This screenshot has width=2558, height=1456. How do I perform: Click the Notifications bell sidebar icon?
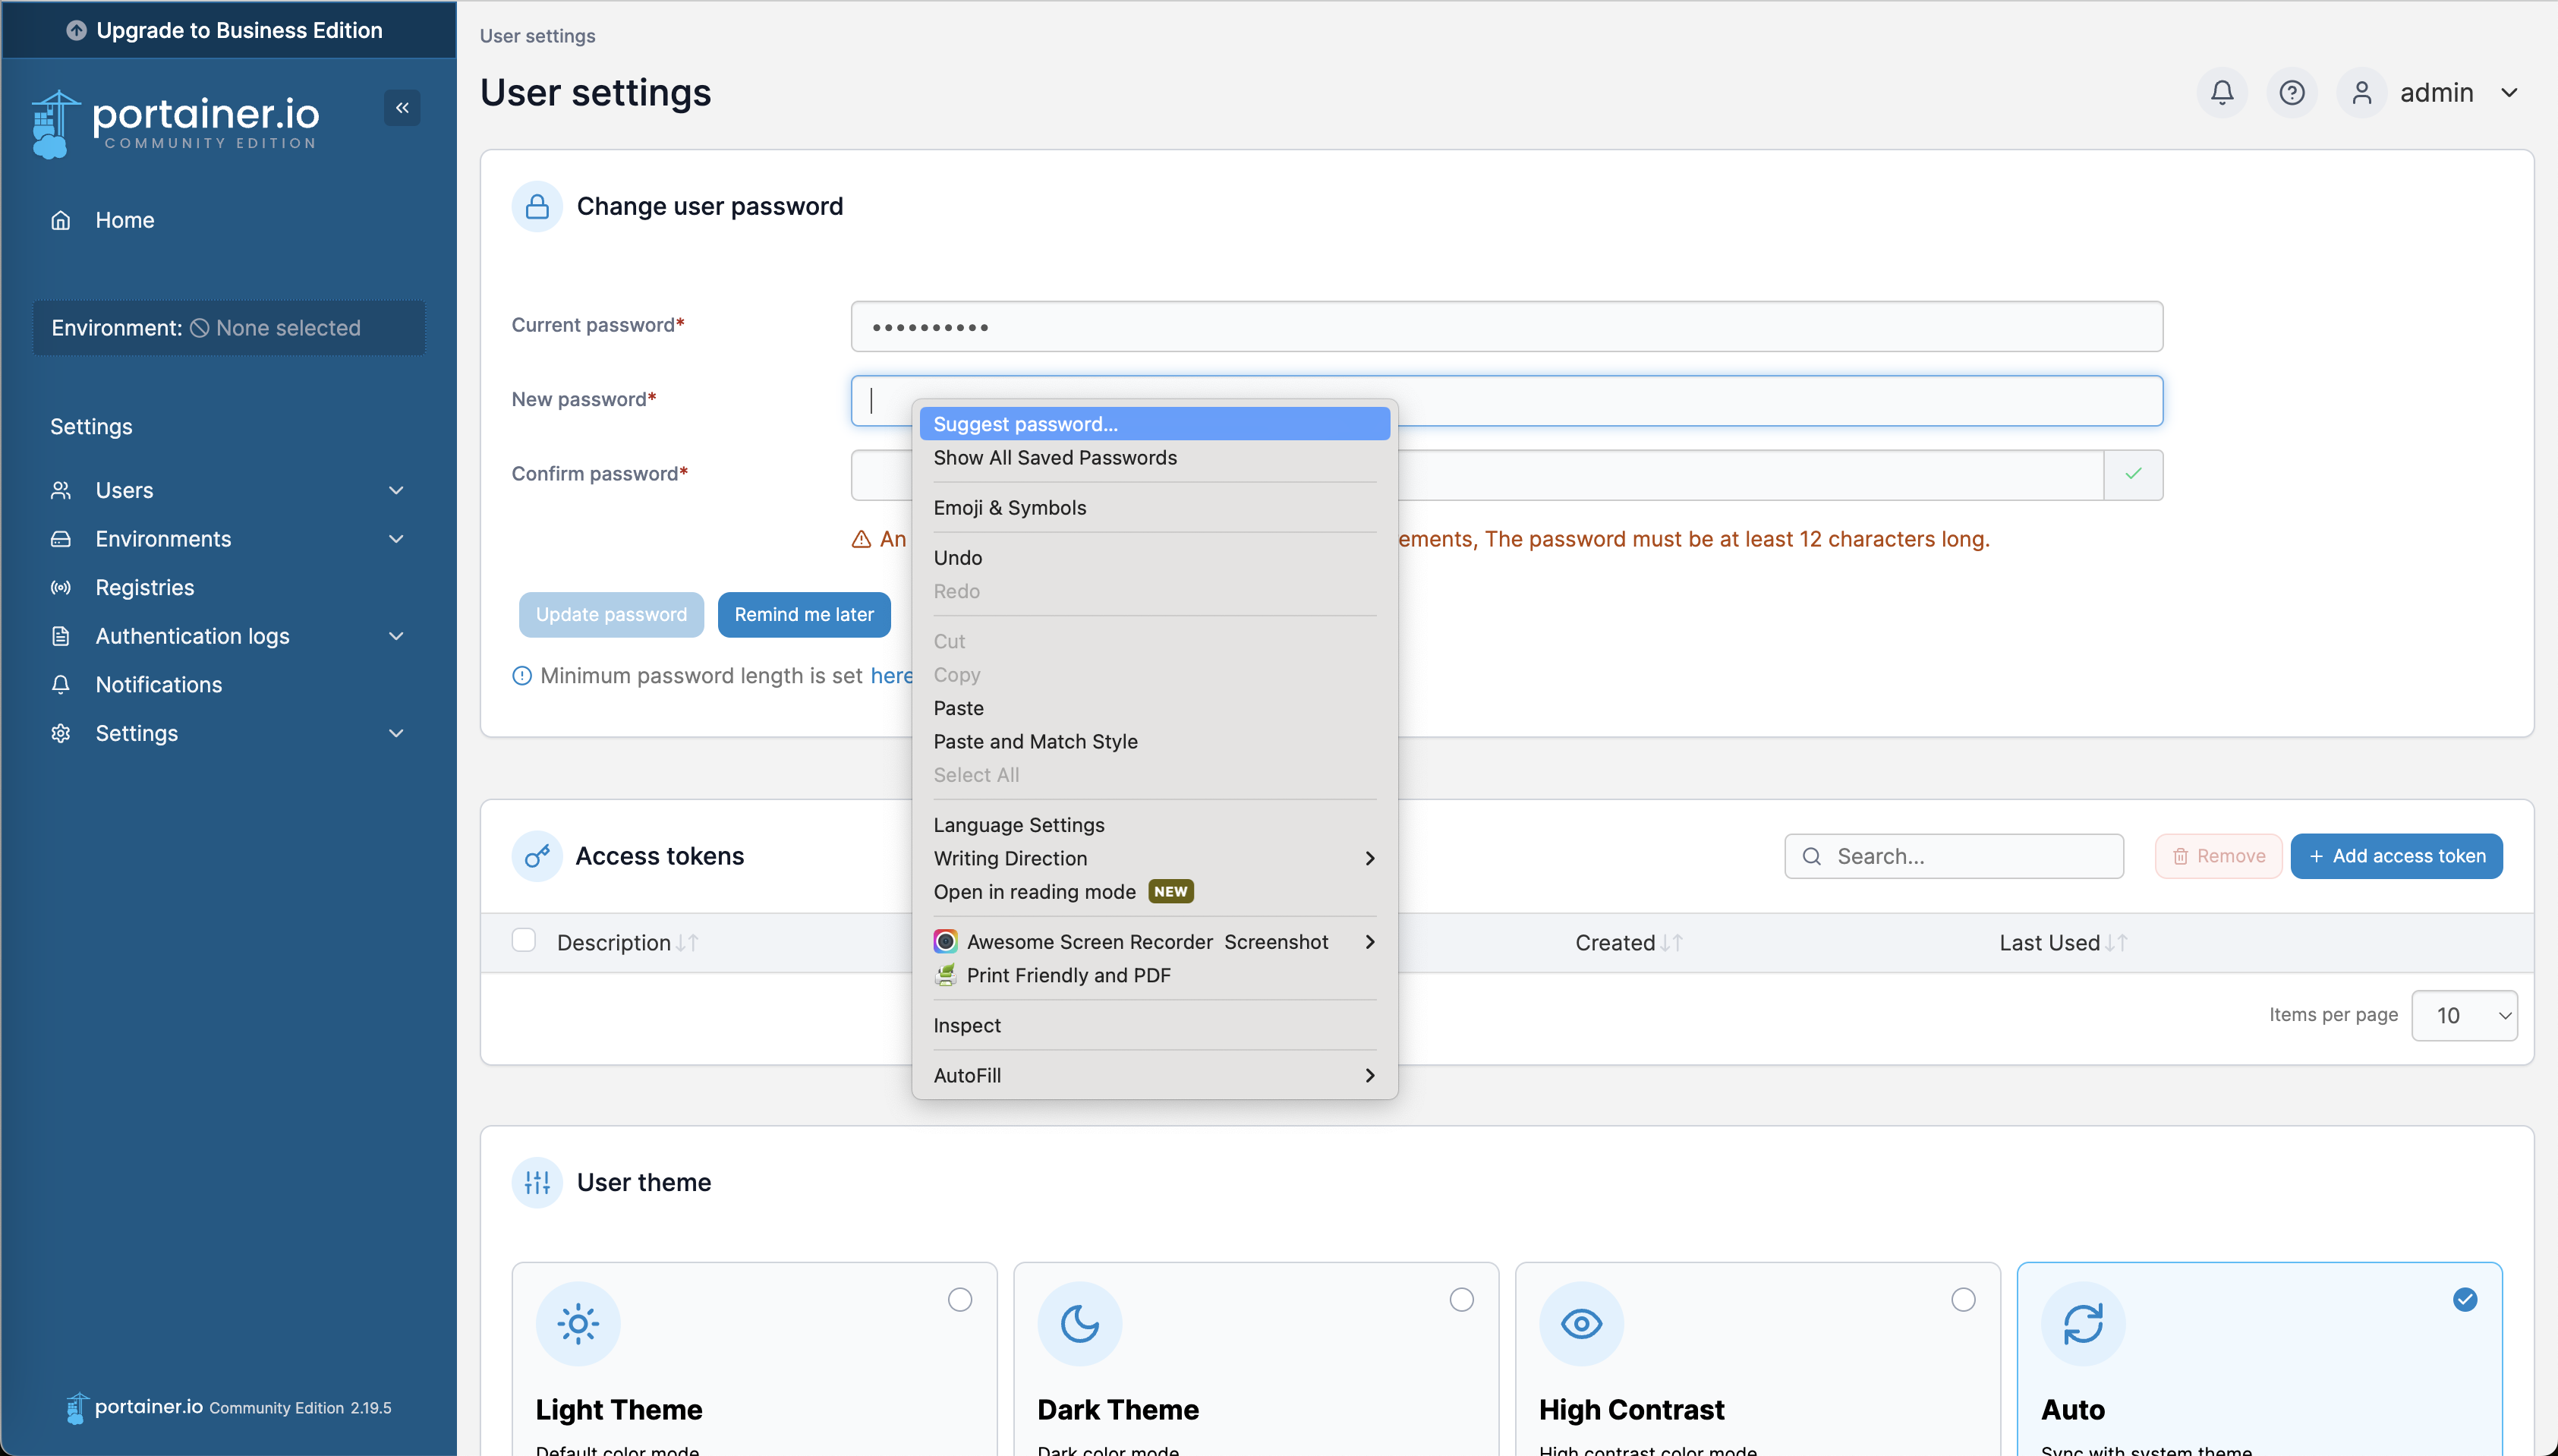tap(61, 685)
